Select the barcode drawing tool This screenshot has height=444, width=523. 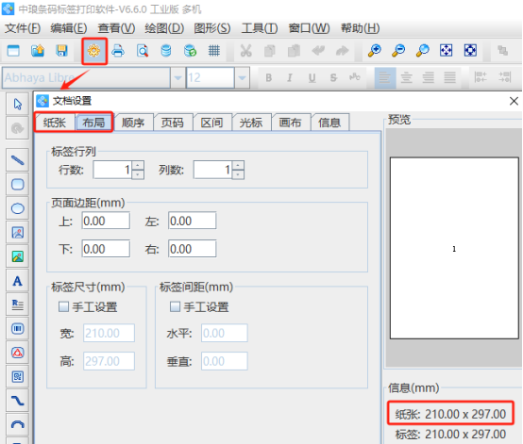point(17,329)
